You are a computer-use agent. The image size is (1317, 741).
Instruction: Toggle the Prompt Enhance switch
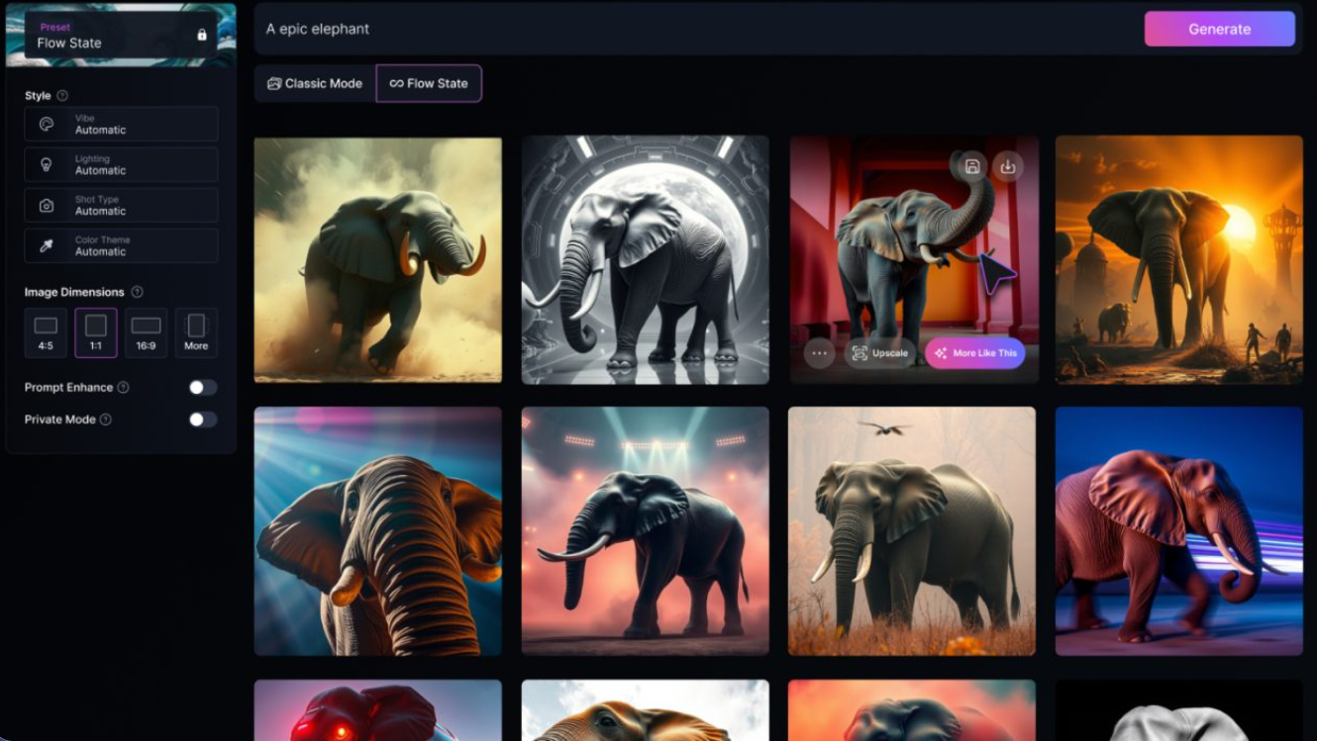coord(203,388)
